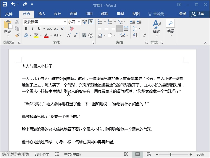Viewport: 210px width, 158px height.
Task: Click the 告诉我 search box
Action: pos(158,14)
